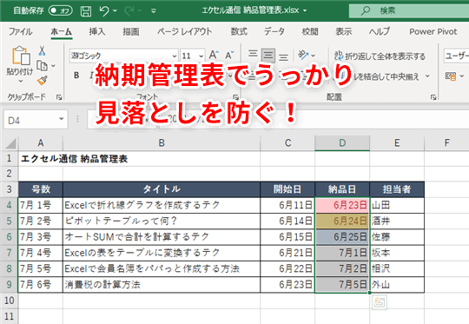Open the ヘルプ tab

tap(380, 31)
